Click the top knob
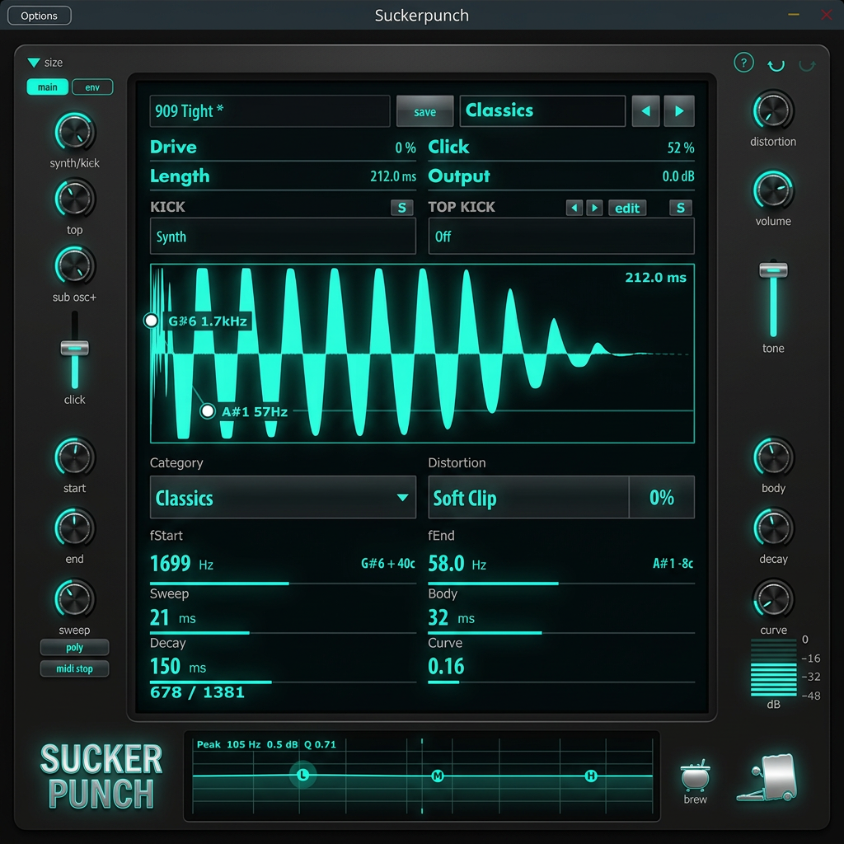Viewport: 844px width, 844px height. (74, 199)
